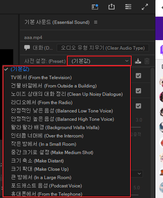
Task: Select In a Small Room preset
Action: coord(67,144)
